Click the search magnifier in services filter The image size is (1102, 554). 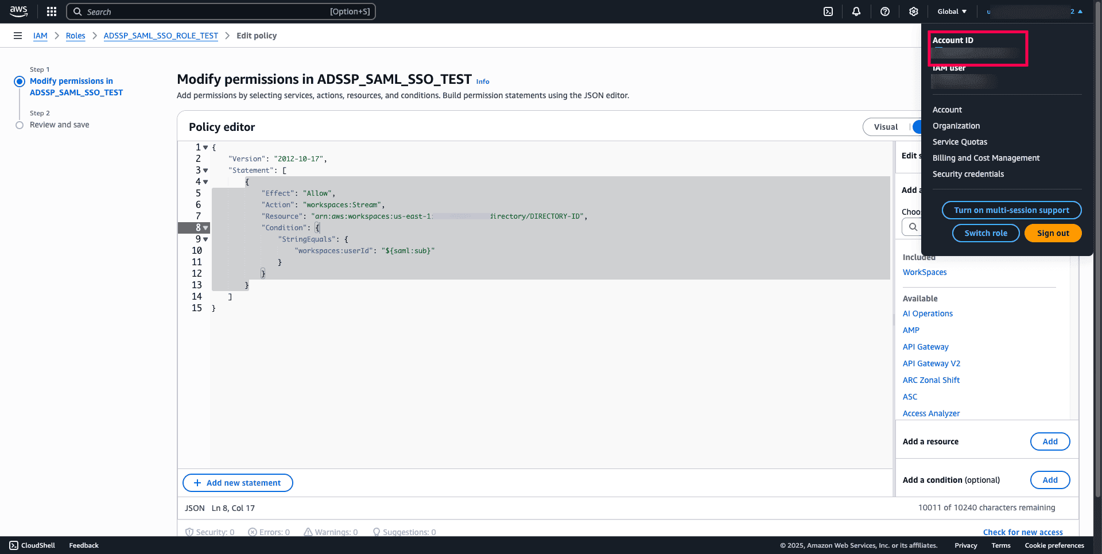click(x=913, y=227)
